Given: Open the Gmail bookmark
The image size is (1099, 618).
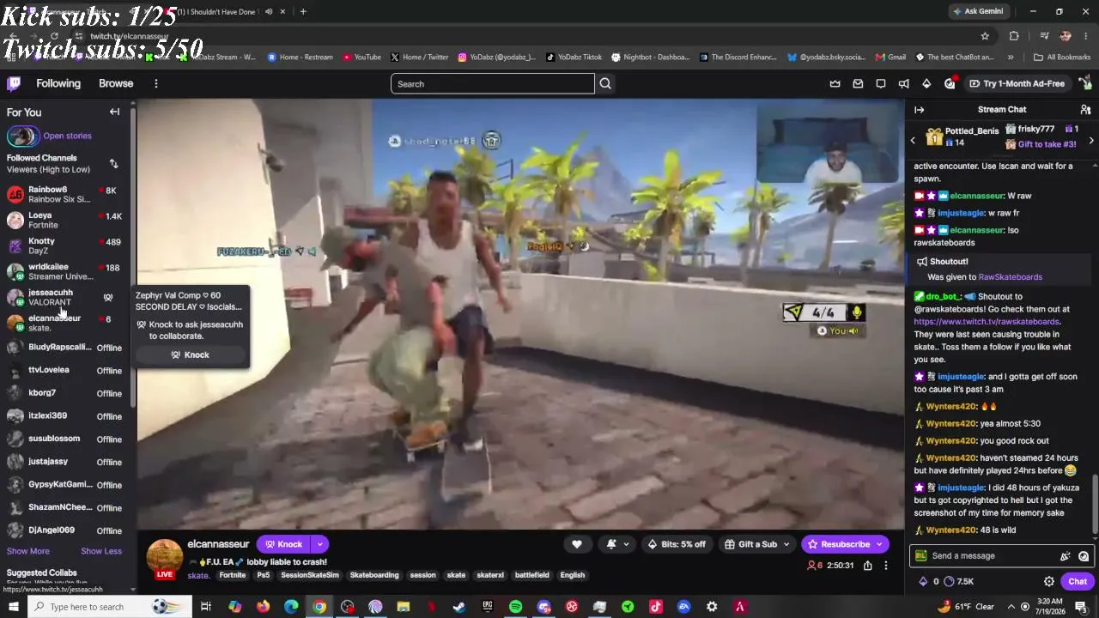Looking at the screenshot, I should click(x=891, y=58).
